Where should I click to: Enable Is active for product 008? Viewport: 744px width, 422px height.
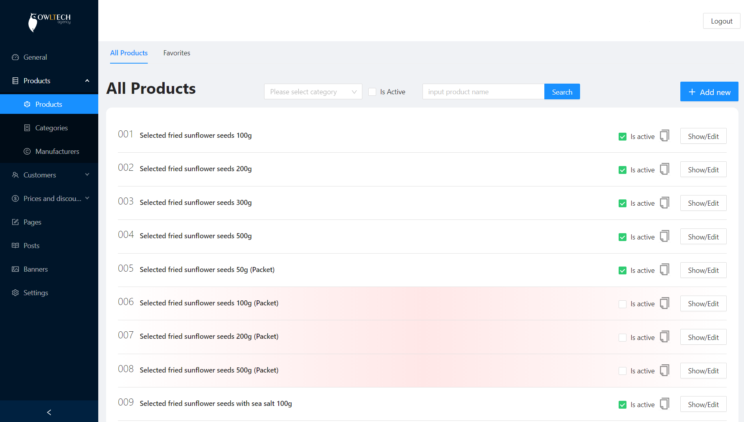(623, 371)
